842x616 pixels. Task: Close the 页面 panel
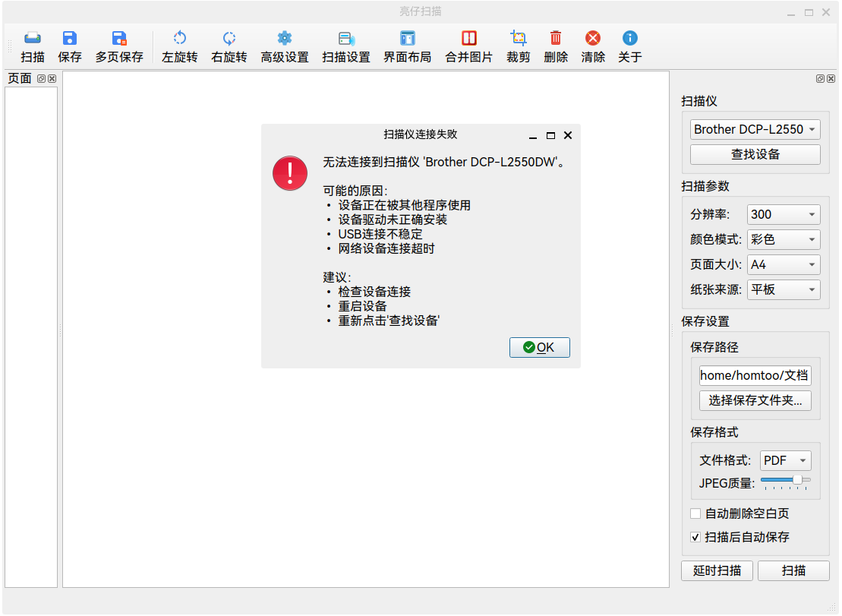point(52,78)
